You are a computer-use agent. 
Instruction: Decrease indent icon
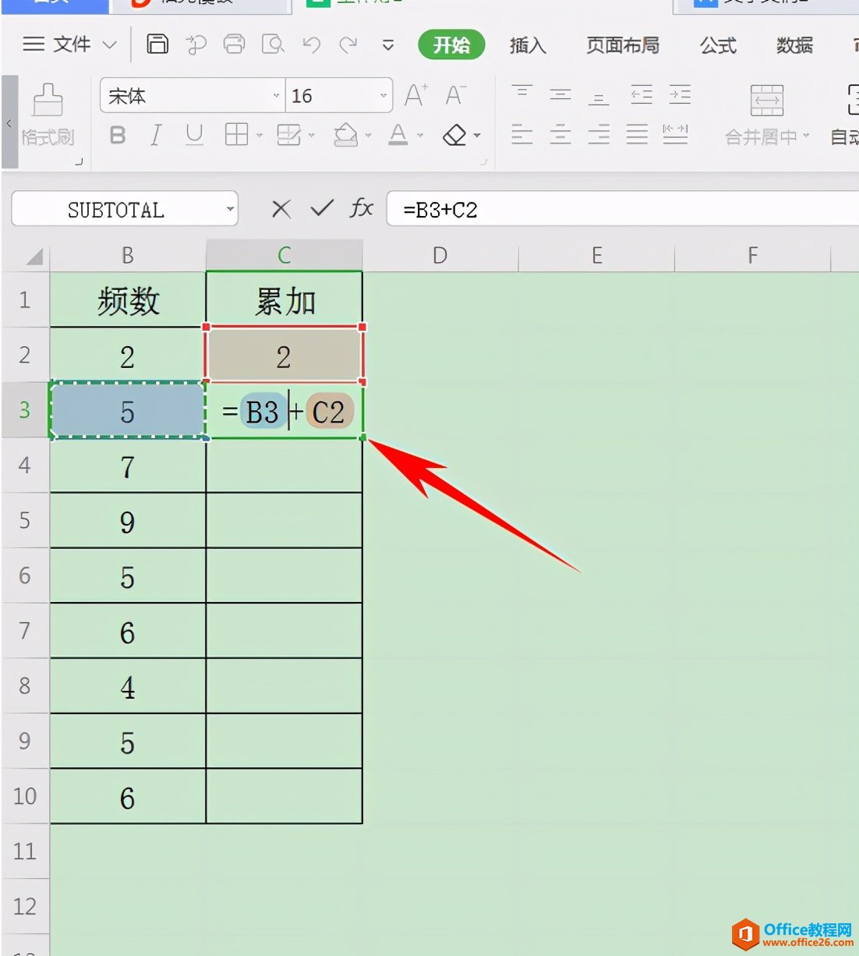point(642,95)
